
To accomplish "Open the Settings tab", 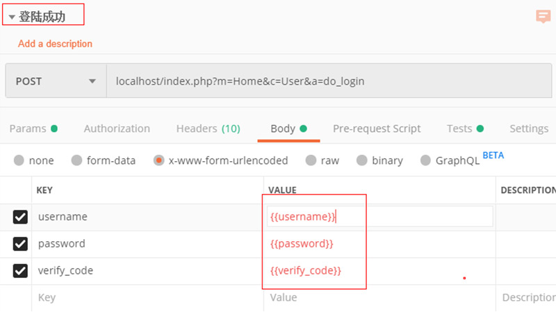I will point(529,129).
